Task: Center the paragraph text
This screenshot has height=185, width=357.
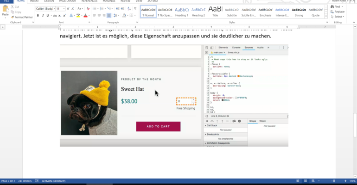Action: (x=99, y=15)
